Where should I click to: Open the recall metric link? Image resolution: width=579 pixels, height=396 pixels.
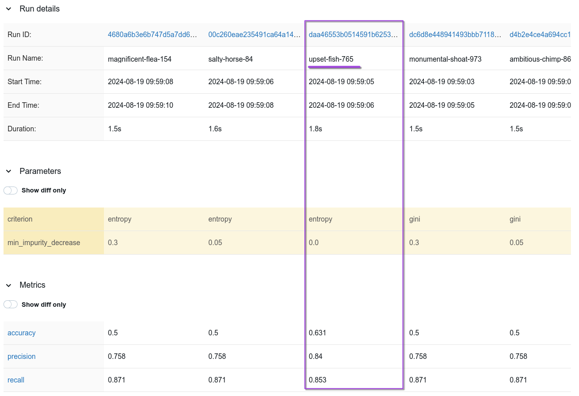click(16, 380)
